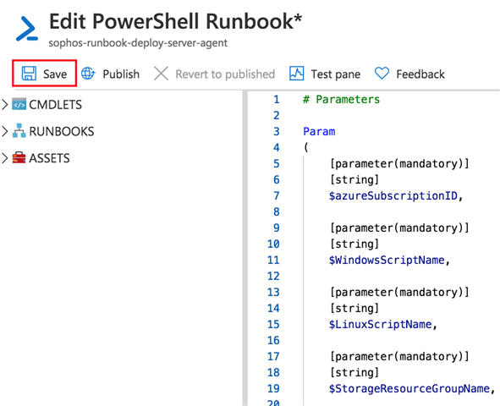The width and height of the screenshot is (500, 406).
Task: Click the Publish globe icon
Action: [x=88, y=74]
